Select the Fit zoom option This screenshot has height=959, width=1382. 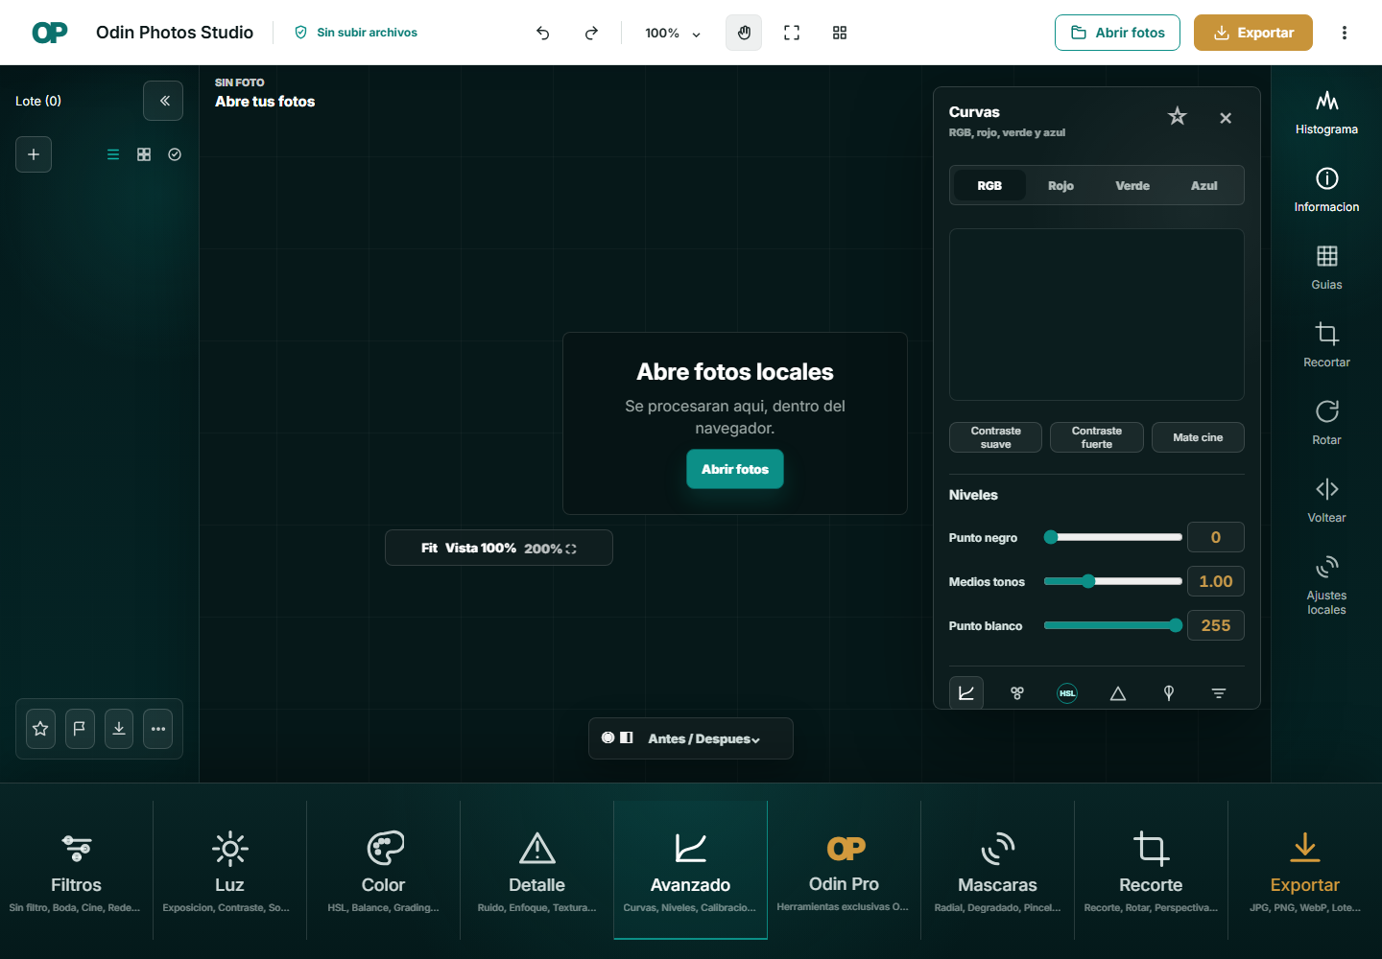pos(429,549)
